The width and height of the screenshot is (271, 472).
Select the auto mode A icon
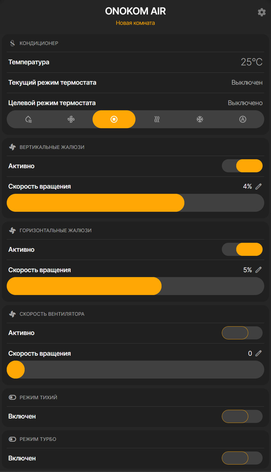click(x=243, y=119)
